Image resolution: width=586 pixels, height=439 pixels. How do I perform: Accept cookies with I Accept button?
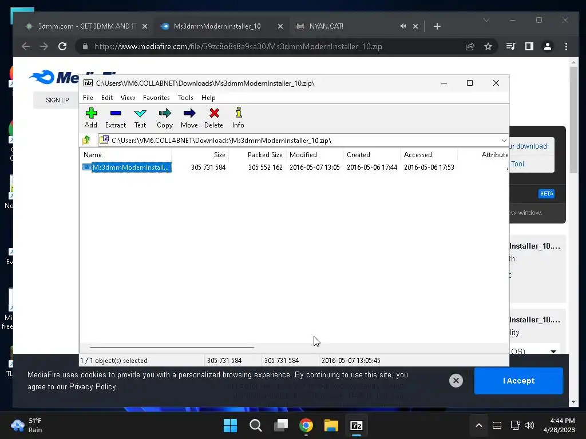point(518,381)
